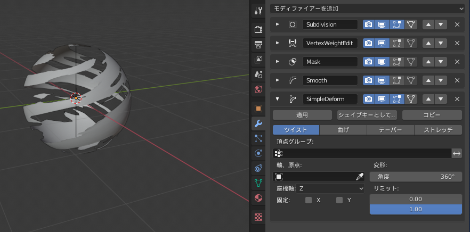
Task: Click the 適用 apply button
Action: pyautogui.click(x=303, y=115)
